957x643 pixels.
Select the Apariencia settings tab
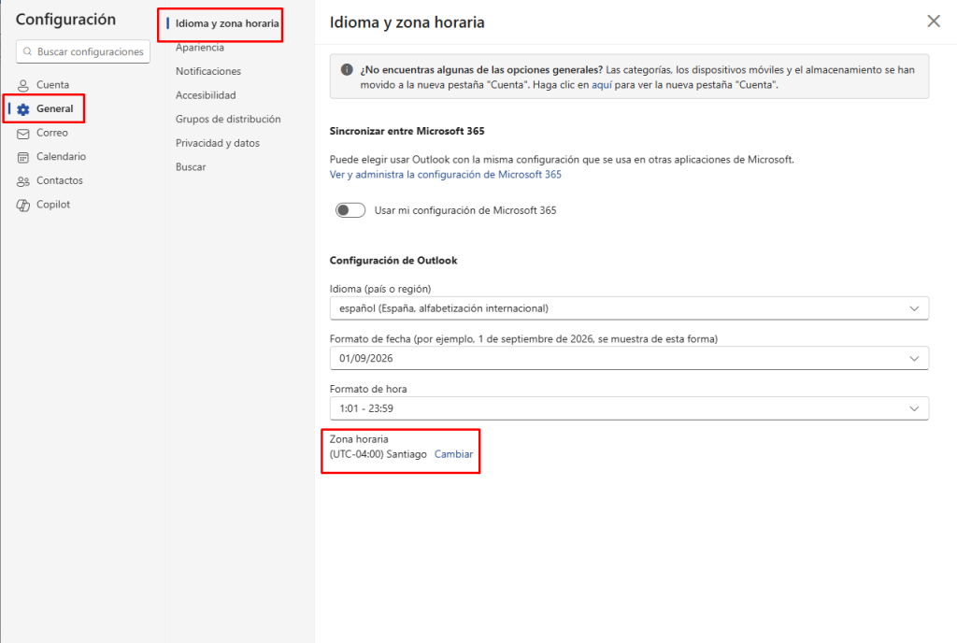click(200, 47)
